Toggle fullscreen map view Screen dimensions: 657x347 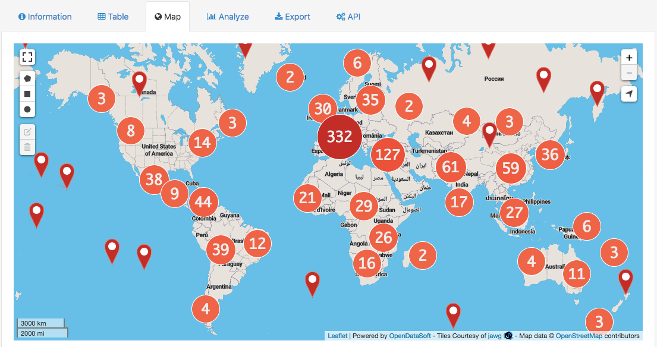[x=27, y=57]
